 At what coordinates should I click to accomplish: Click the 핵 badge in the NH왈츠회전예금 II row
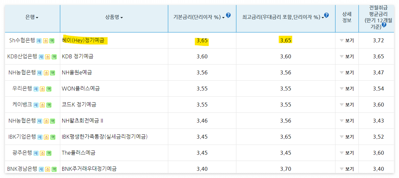click(53, 121)
